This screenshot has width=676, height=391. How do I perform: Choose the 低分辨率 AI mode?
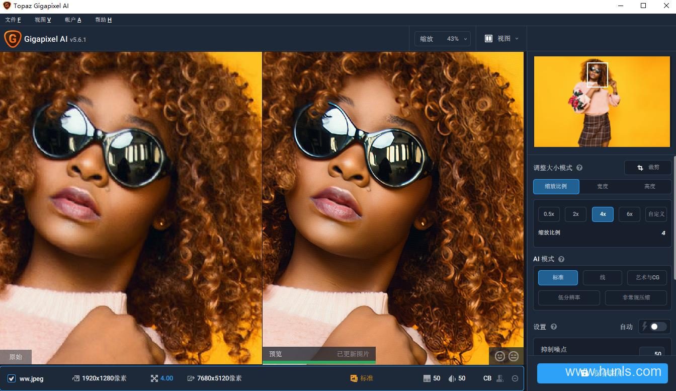coord(569,297)
